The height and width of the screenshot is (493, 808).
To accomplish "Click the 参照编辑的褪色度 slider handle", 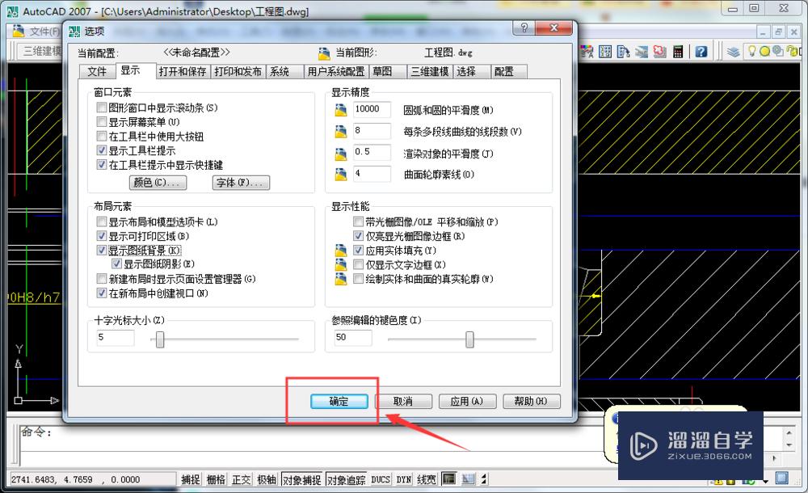I will (x=469, y=339).
